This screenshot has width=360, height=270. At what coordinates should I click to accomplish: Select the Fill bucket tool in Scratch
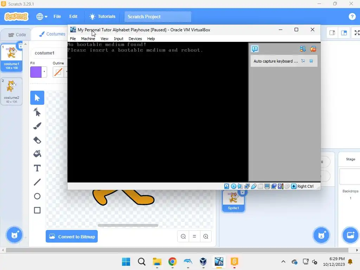37,154
